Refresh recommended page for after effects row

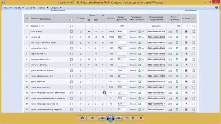[140, 32]
